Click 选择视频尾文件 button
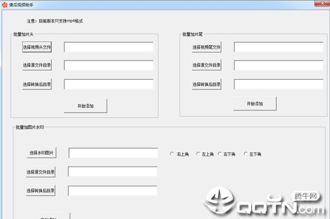 206,47
